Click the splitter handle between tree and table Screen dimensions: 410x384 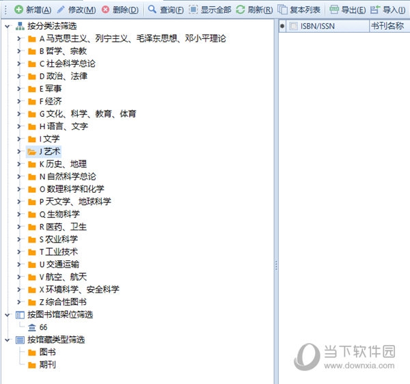click(x=276, y=266)
